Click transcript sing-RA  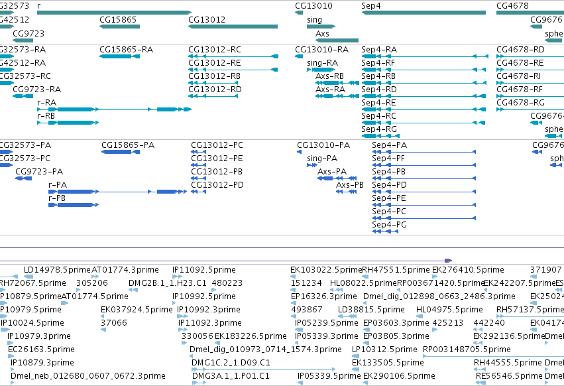(321, 70)
